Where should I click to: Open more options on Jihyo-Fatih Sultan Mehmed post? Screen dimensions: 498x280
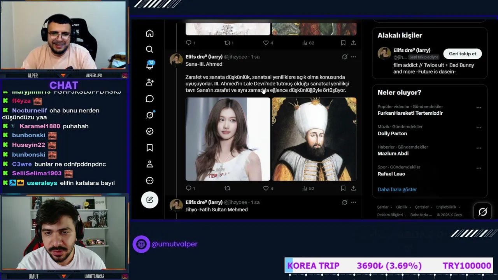click(x=353, y=202)
